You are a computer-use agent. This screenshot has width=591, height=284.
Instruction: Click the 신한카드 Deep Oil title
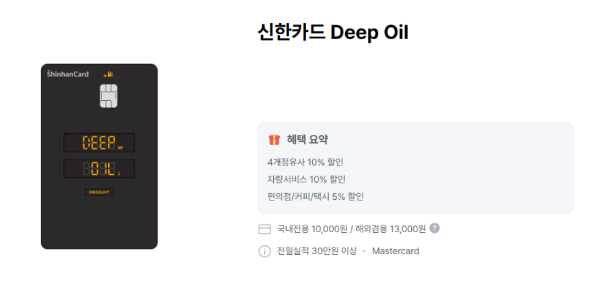(x=333, y=33)
